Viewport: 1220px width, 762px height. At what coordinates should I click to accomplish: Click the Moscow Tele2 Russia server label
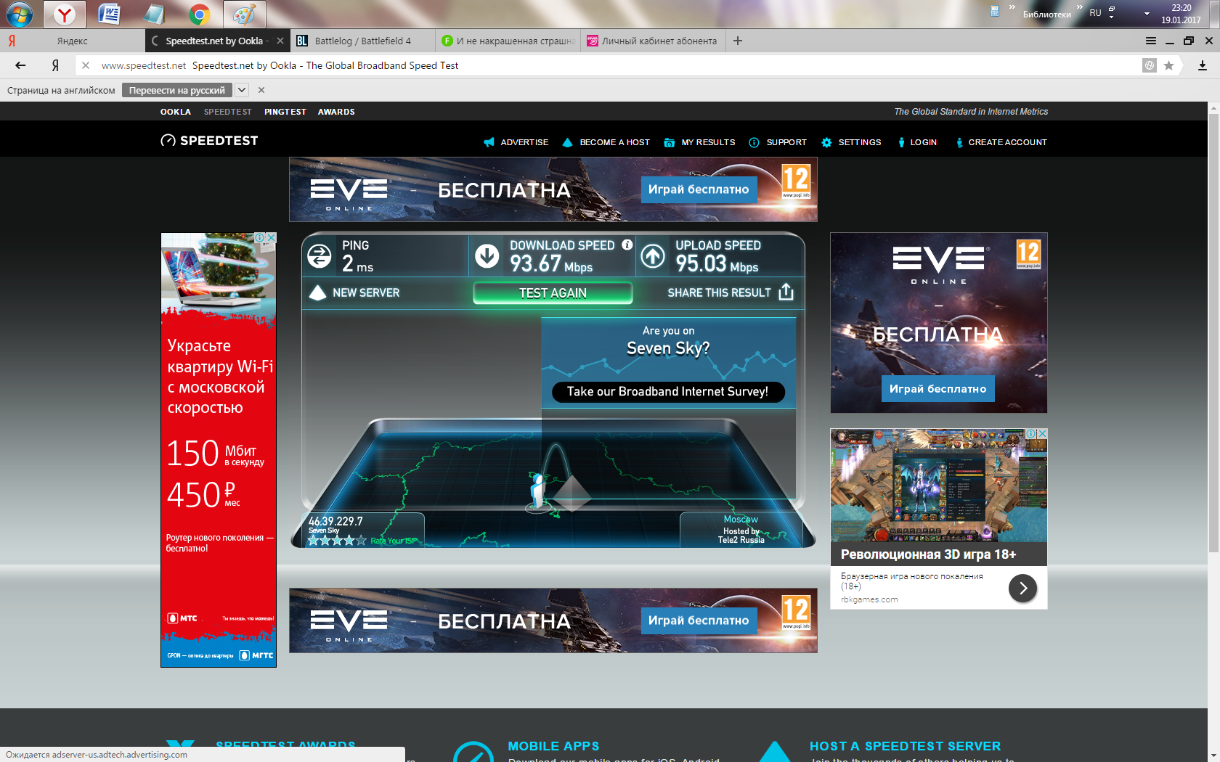click(741, 530)
